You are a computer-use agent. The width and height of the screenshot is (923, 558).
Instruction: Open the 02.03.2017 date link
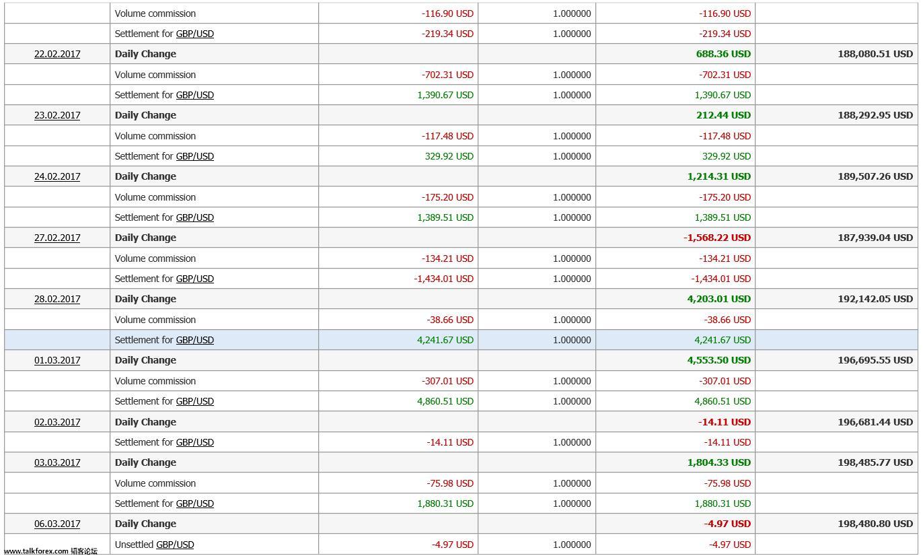(x=57, y=422)
